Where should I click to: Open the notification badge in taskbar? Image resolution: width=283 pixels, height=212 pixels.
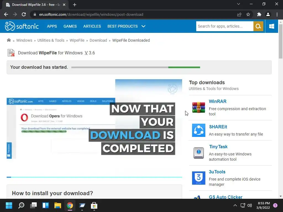pos(275,205)
